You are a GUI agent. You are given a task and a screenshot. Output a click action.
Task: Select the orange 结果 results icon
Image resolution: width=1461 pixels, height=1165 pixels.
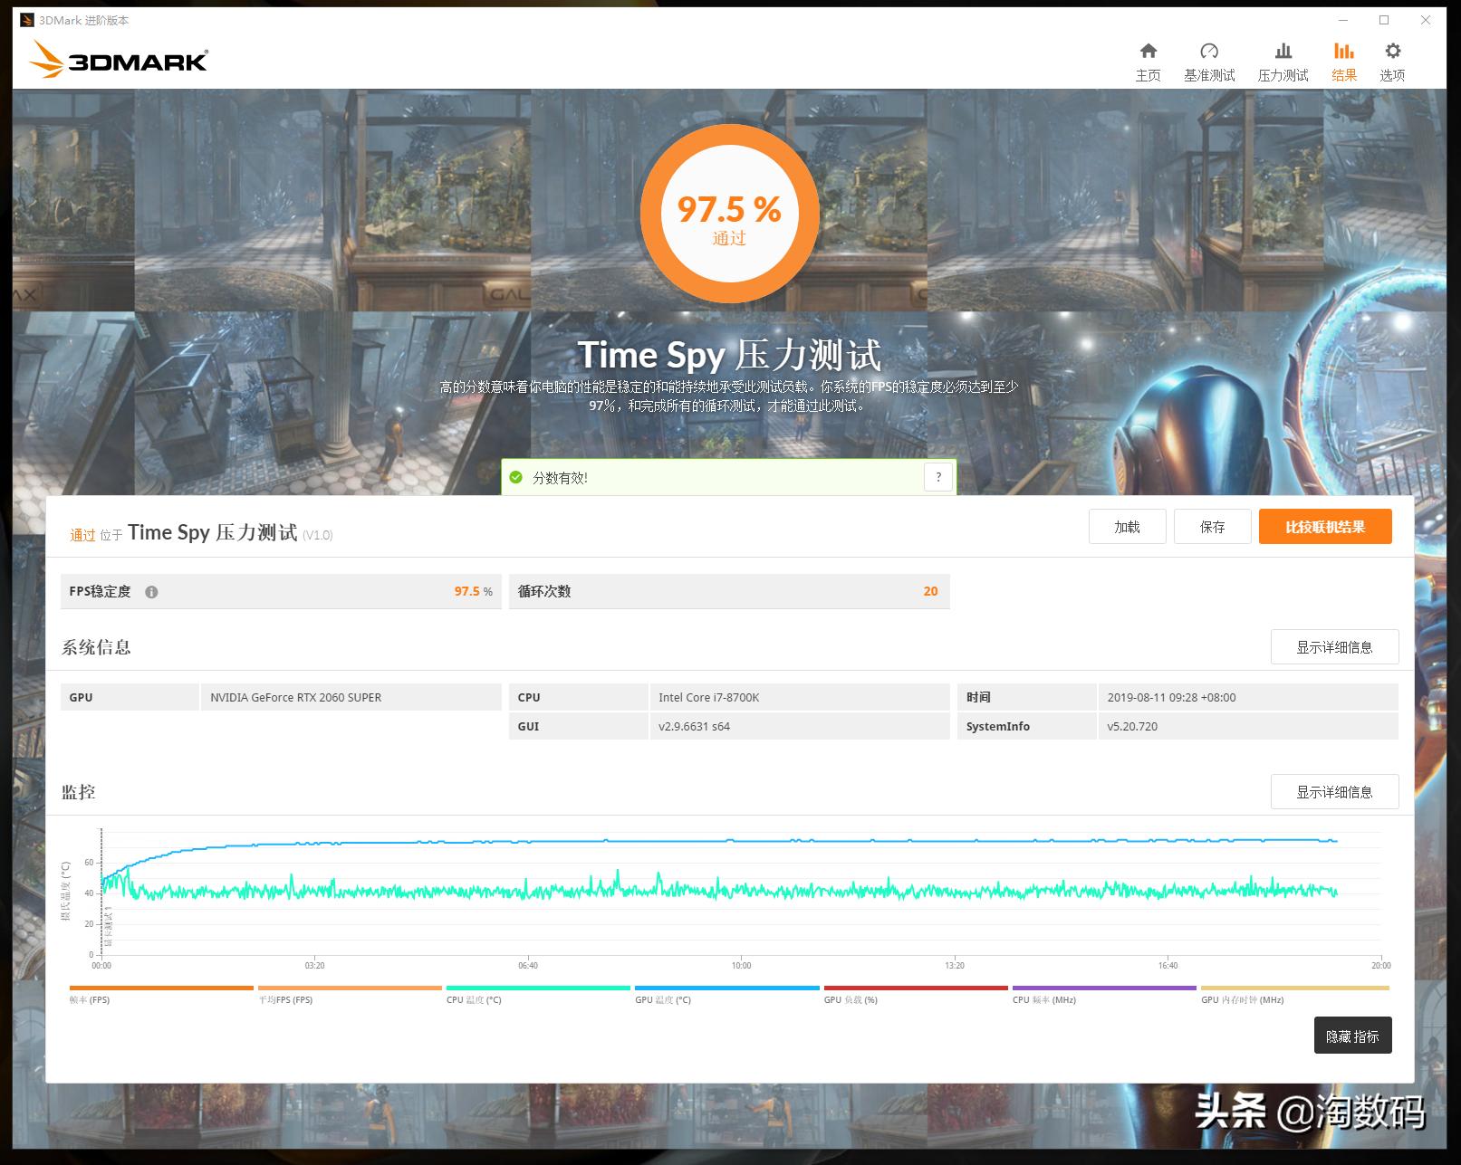point(1344,52)
